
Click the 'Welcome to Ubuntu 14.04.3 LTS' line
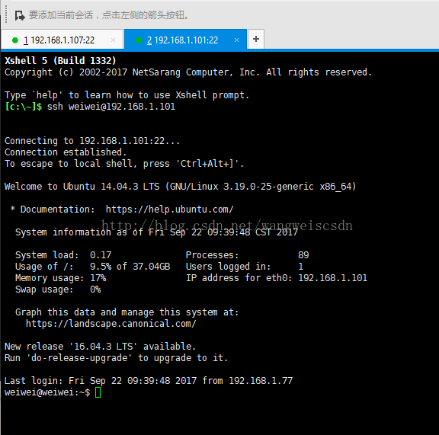point(181,187)
